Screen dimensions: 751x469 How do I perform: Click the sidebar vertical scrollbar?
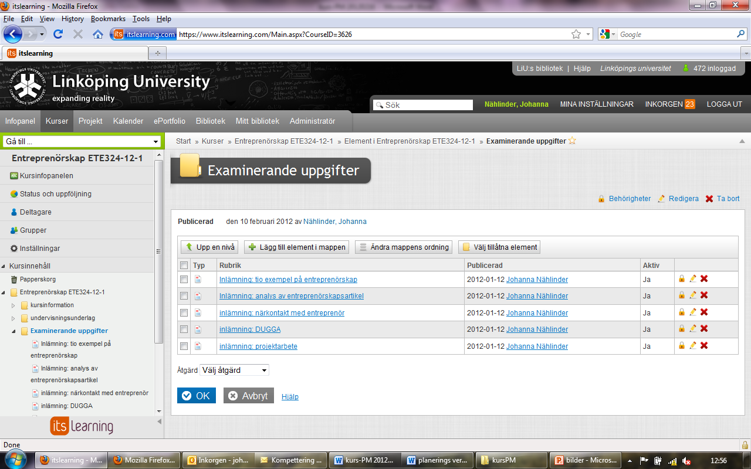click(158, 252)
